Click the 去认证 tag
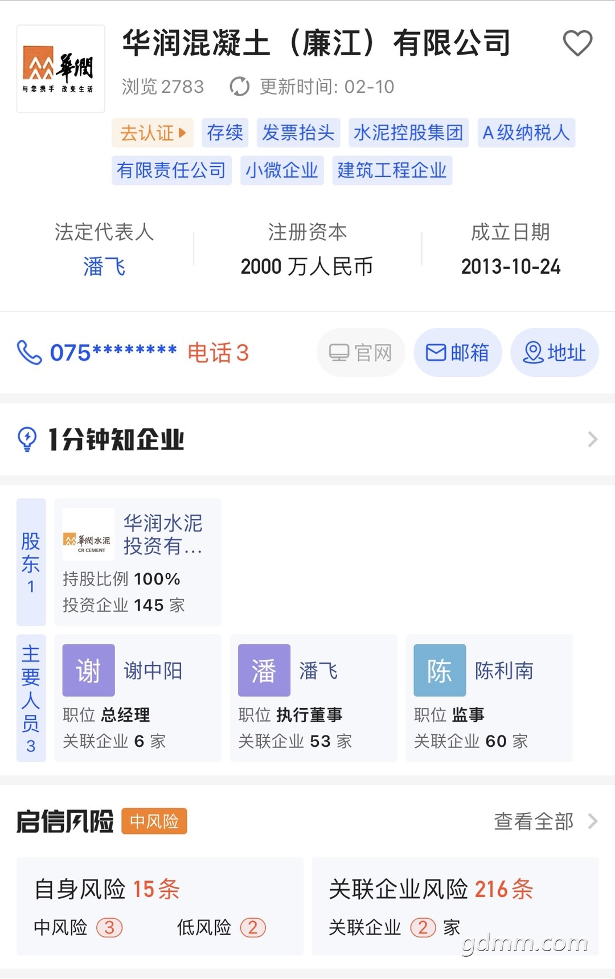Image resolution: width=615 pixels, height=979 pixels. pyautogui.click(x=153, y=133)
